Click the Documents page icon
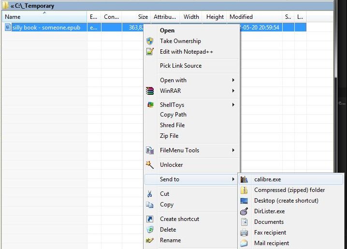 coord(244,222)
